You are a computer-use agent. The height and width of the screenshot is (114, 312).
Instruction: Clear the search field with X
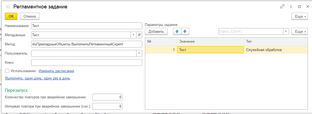[286, 32]
